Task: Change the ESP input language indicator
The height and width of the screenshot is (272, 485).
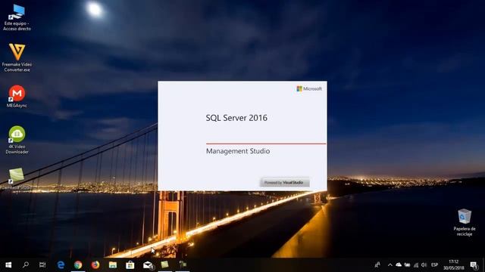Action: click(434, 265)
